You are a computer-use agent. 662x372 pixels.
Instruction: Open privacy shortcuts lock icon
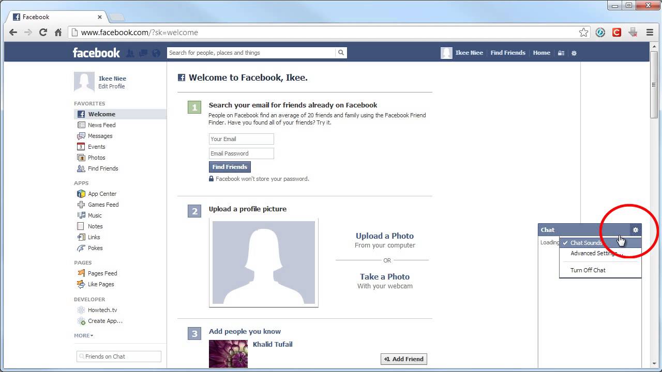coord(561,53)
